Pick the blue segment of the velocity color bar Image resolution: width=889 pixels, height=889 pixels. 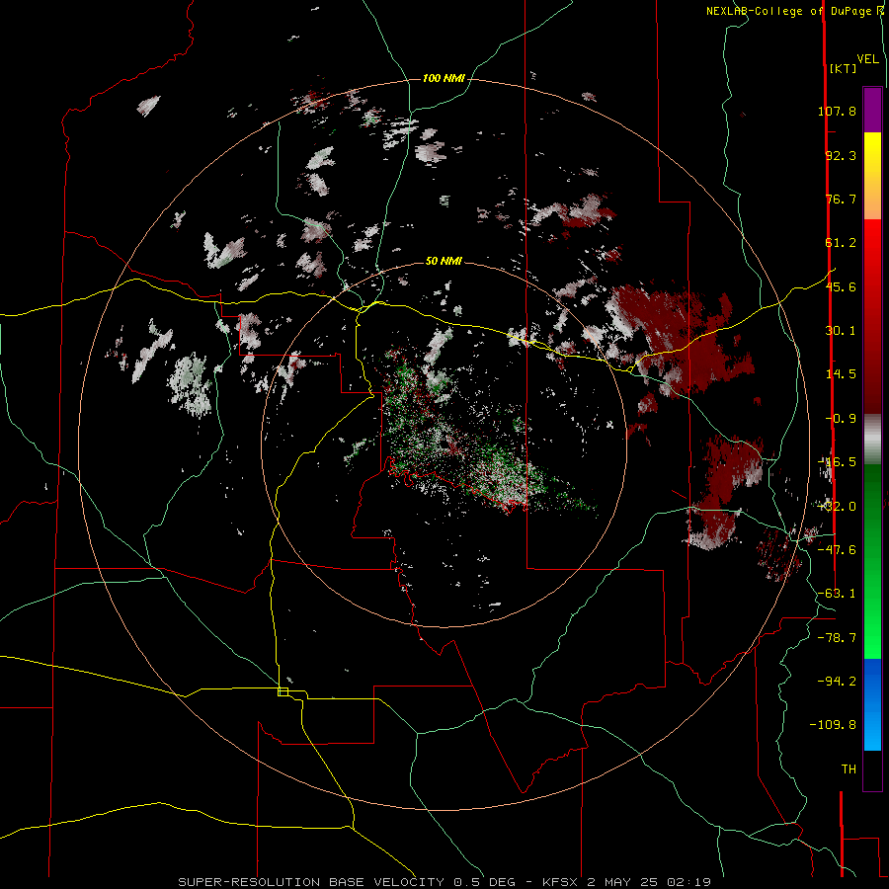pyautogui.click(x=872, y=704)
